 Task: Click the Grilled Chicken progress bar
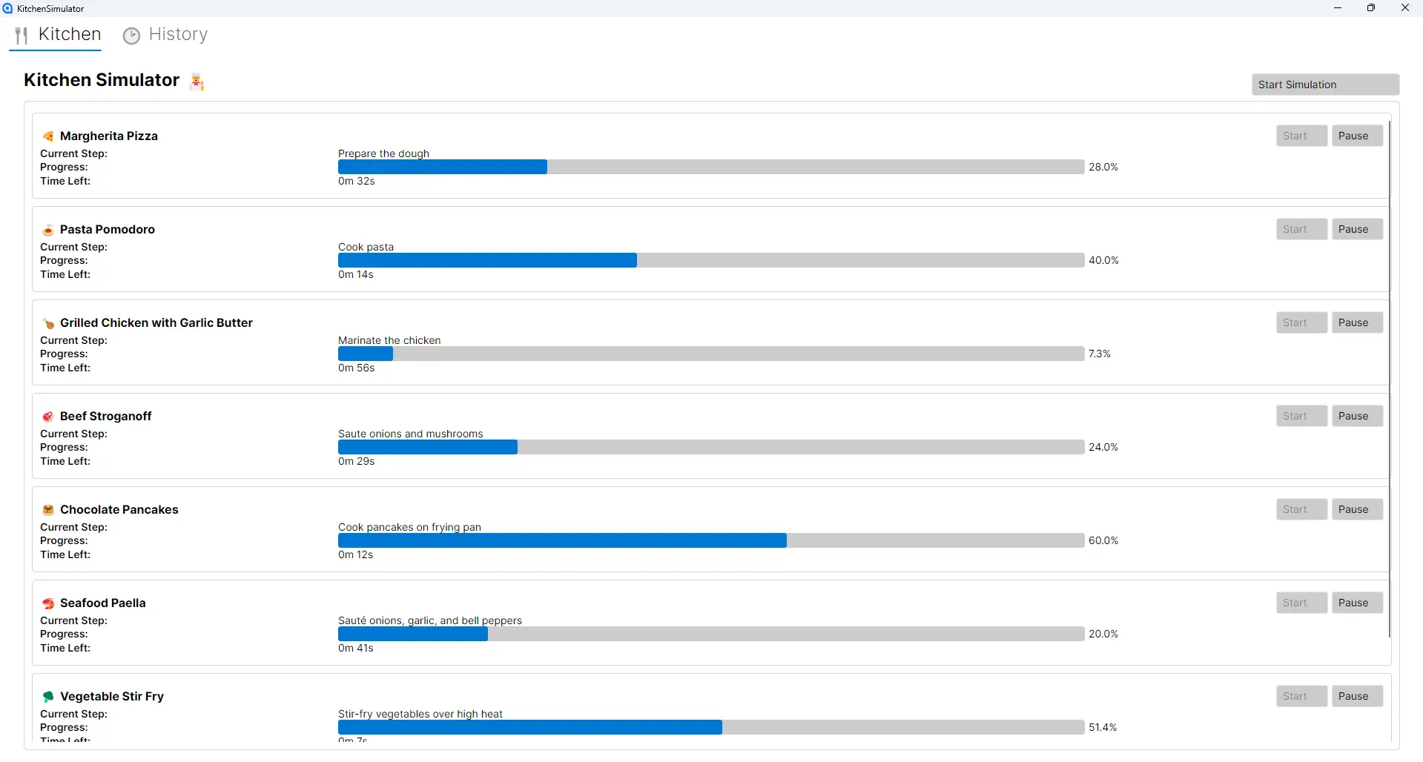pyautogui.click(x=710, y=354)
